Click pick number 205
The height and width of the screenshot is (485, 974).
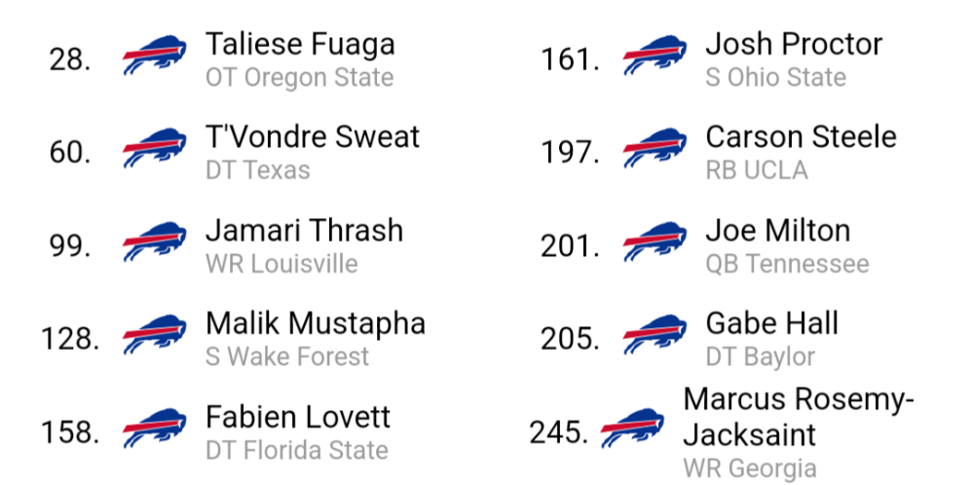point(570,339)
